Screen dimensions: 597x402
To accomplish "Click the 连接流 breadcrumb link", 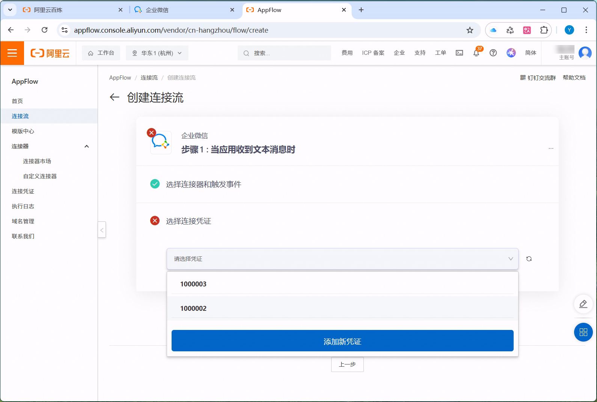I will tap(149, 78).
